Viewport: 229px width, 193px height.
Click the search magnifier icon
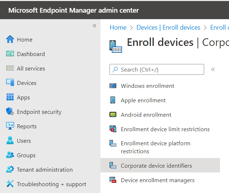(115, 69)
